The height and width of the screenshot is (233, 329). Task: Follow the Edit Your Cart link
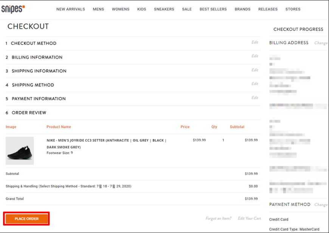tap(249, 218)
